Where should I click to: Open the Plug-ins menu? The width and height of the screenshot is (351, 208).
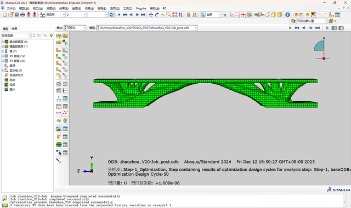click(x=141, y=8)
